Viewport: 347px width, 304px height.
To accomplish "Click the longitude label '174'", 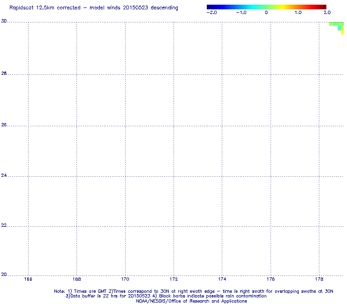I will tap(222, 279).
